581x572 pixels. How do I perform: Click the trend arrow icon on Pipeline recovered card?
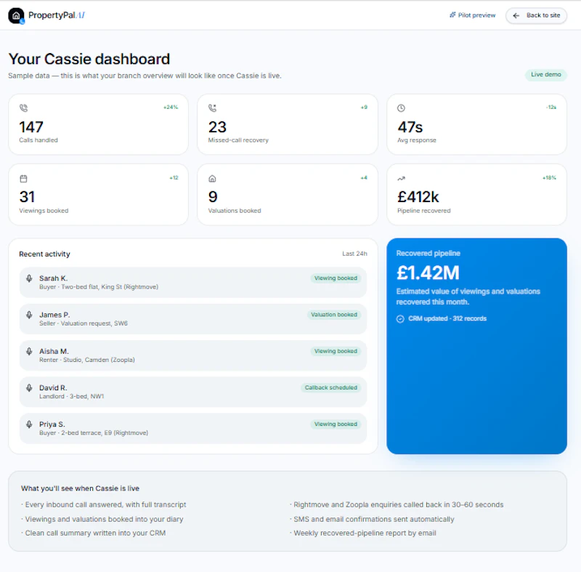pos(402,179)
